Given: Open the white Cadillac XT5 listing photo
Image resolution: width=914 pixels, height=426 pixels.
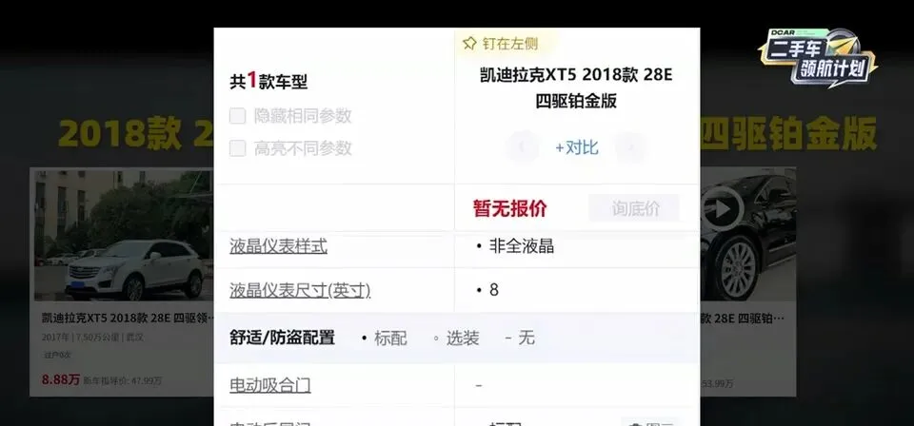Looking at the screenshot, I should (124, 234).
